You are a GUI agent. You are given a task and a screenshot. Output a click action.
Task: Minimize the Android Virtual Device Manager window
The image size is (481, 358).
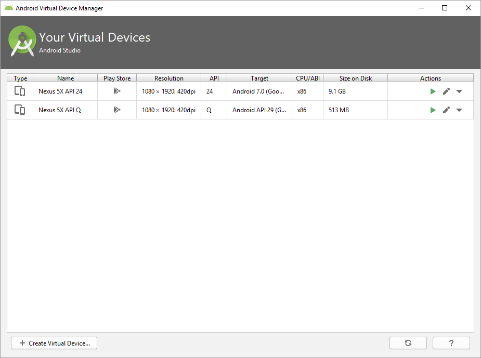(x=421, y=8)
